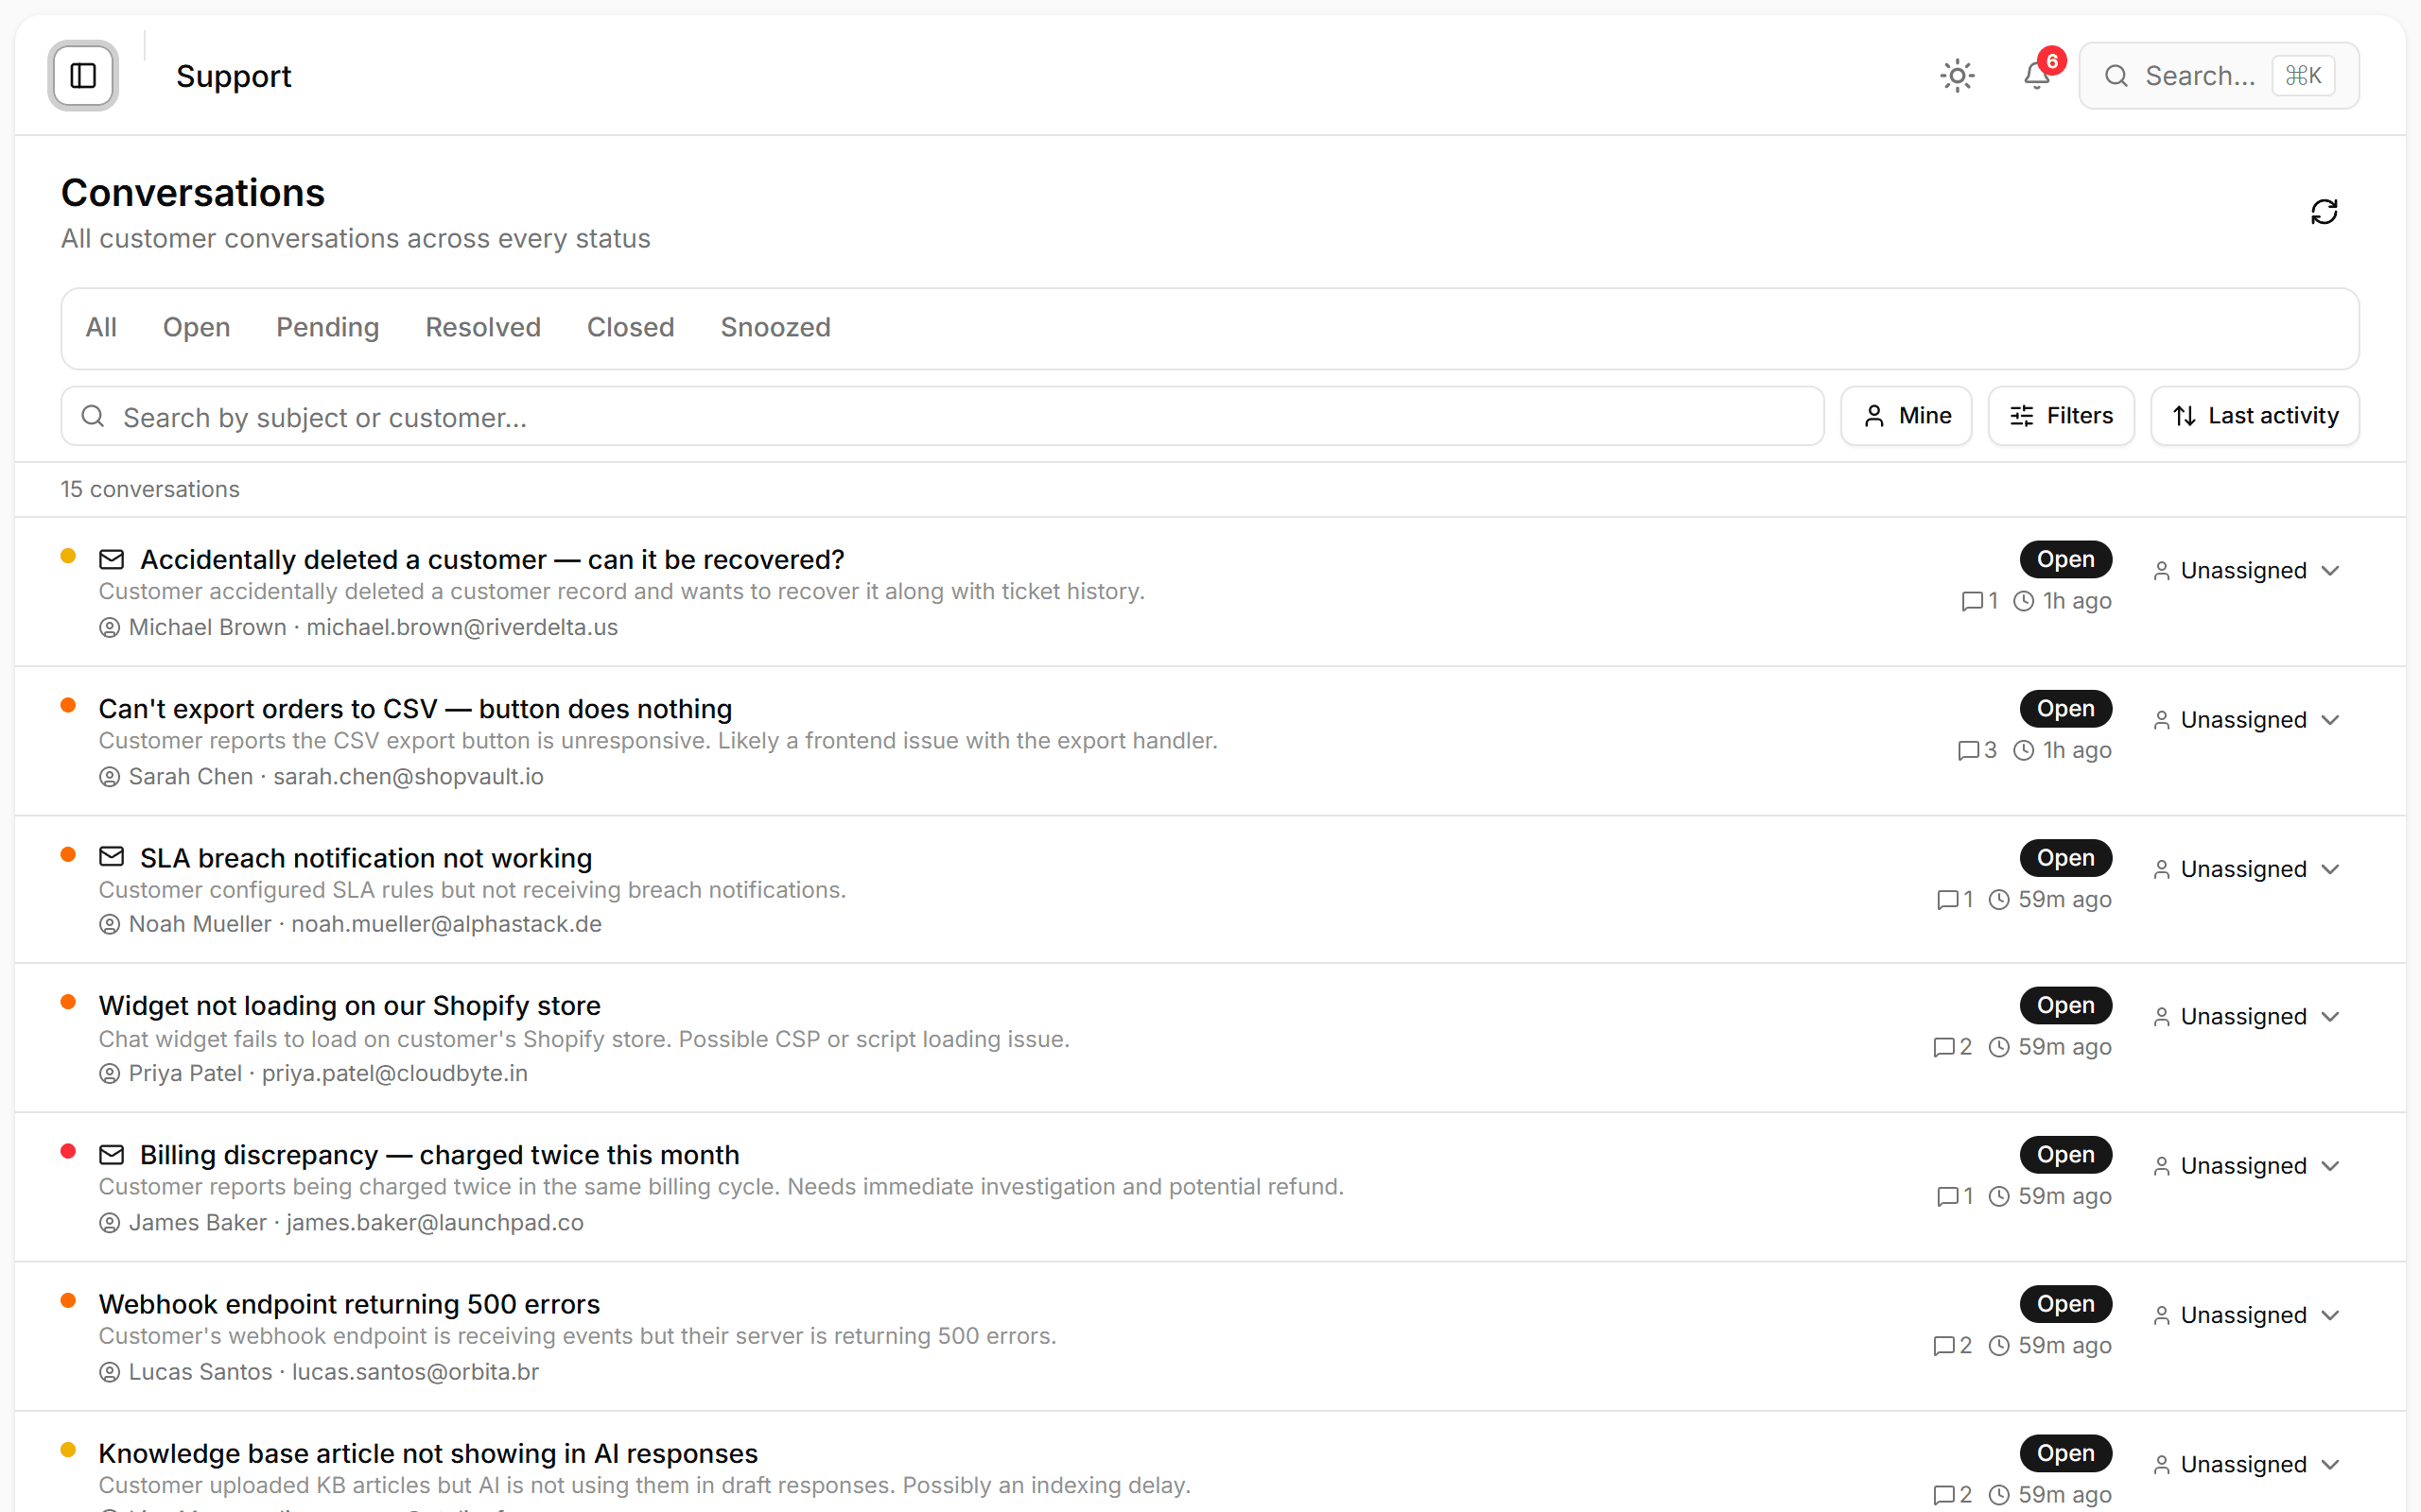
Task: Toggle the Mine filter
Action: [x=1905, y=415]
